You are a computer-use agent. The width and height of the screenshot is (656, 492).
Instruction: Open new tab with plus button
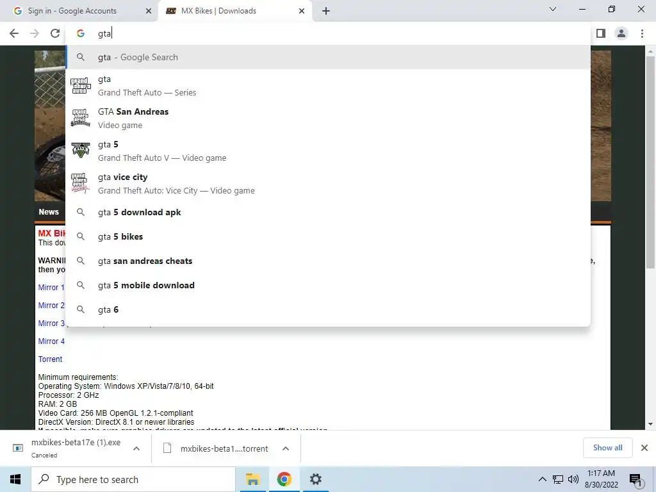click(x=326, y=11)
